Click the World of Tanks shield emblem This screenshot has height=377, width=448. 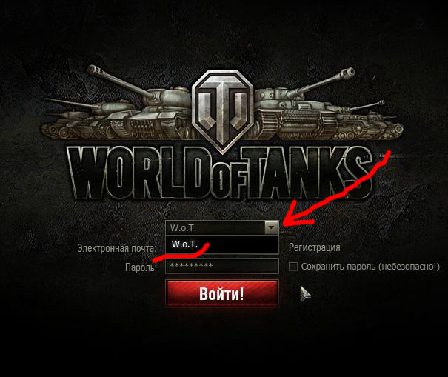[223, 111]
